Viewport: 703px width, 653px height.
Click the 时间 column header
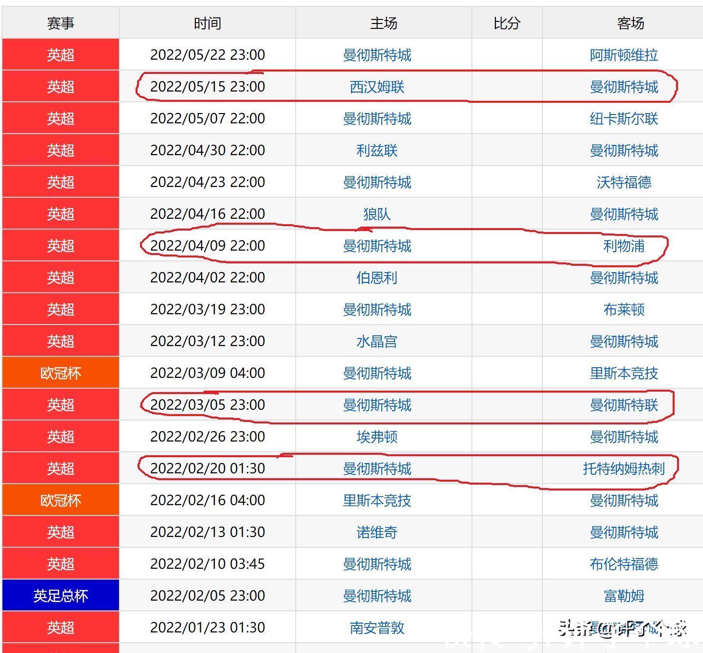pyautogui.click(x=208, y=23)
